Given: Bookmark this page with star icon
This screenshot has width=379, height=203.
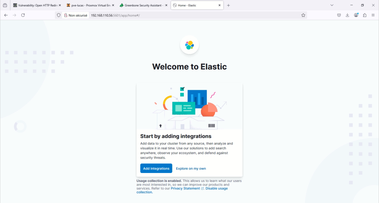Looking at the screenshot, I should [303, 15].
